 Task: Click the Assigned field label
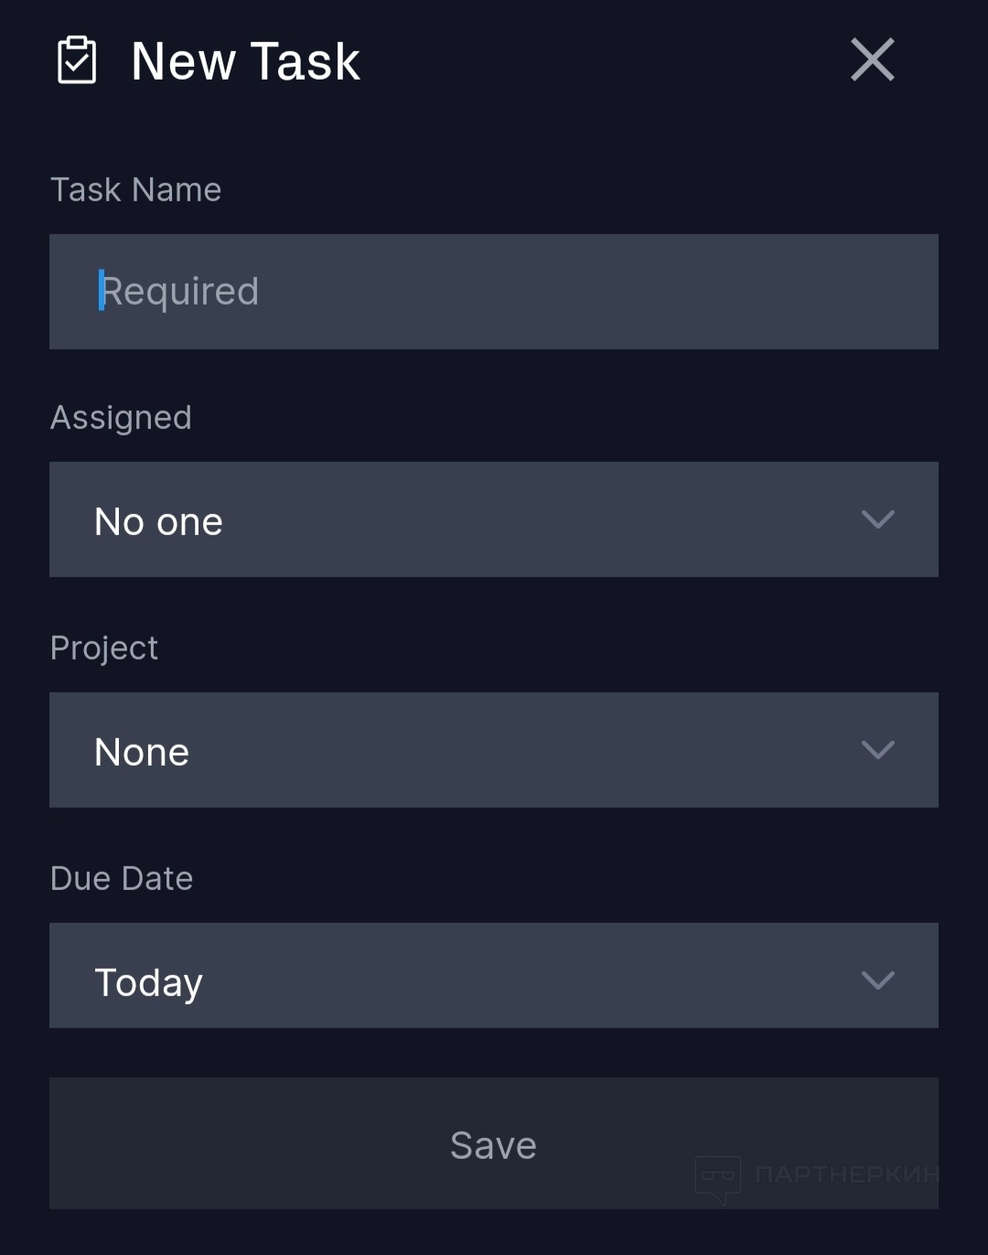[x=121, y=418]
